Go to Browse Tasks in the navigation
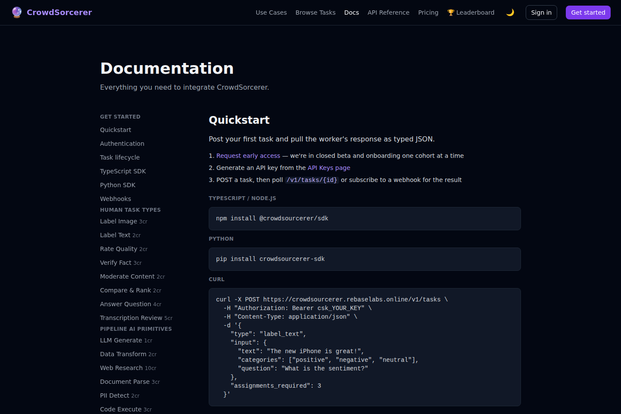The image size is (621, 414). (315, 13)
